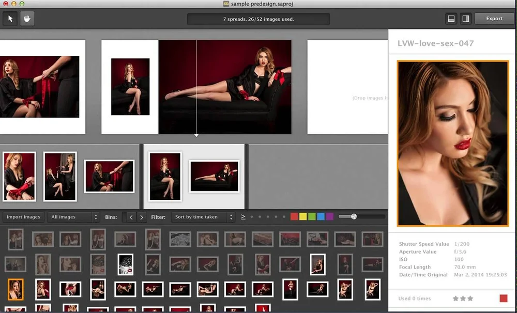Filter by green color label

coord(312,217)
